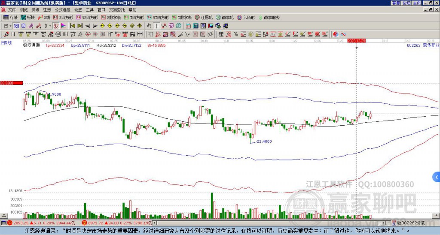Click the black left arrow icon
This screenshot has width=440, height=235.
point(88,26)
